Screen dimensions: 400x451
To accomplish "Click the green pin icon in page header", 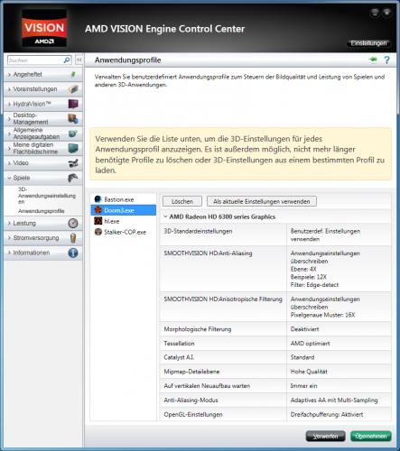I will 373,60.
